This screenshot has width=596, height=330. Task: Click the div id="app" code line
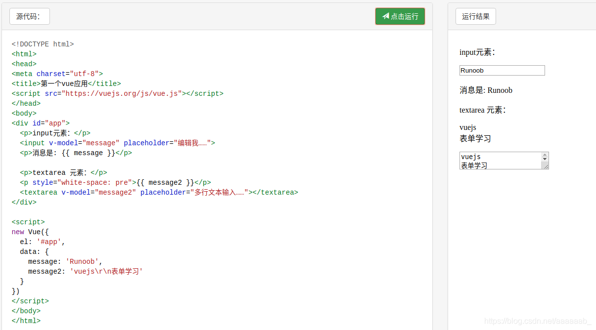point(41,123)
